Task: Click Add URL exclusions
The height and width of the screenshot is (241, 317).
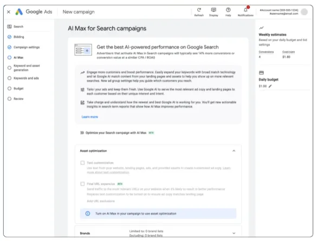Action: 101,201
